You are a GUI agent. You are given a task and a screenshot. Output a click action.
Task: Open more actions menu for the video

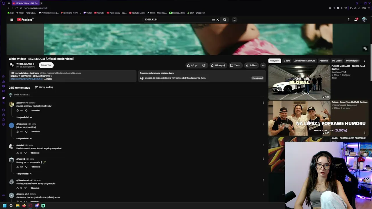263,65
